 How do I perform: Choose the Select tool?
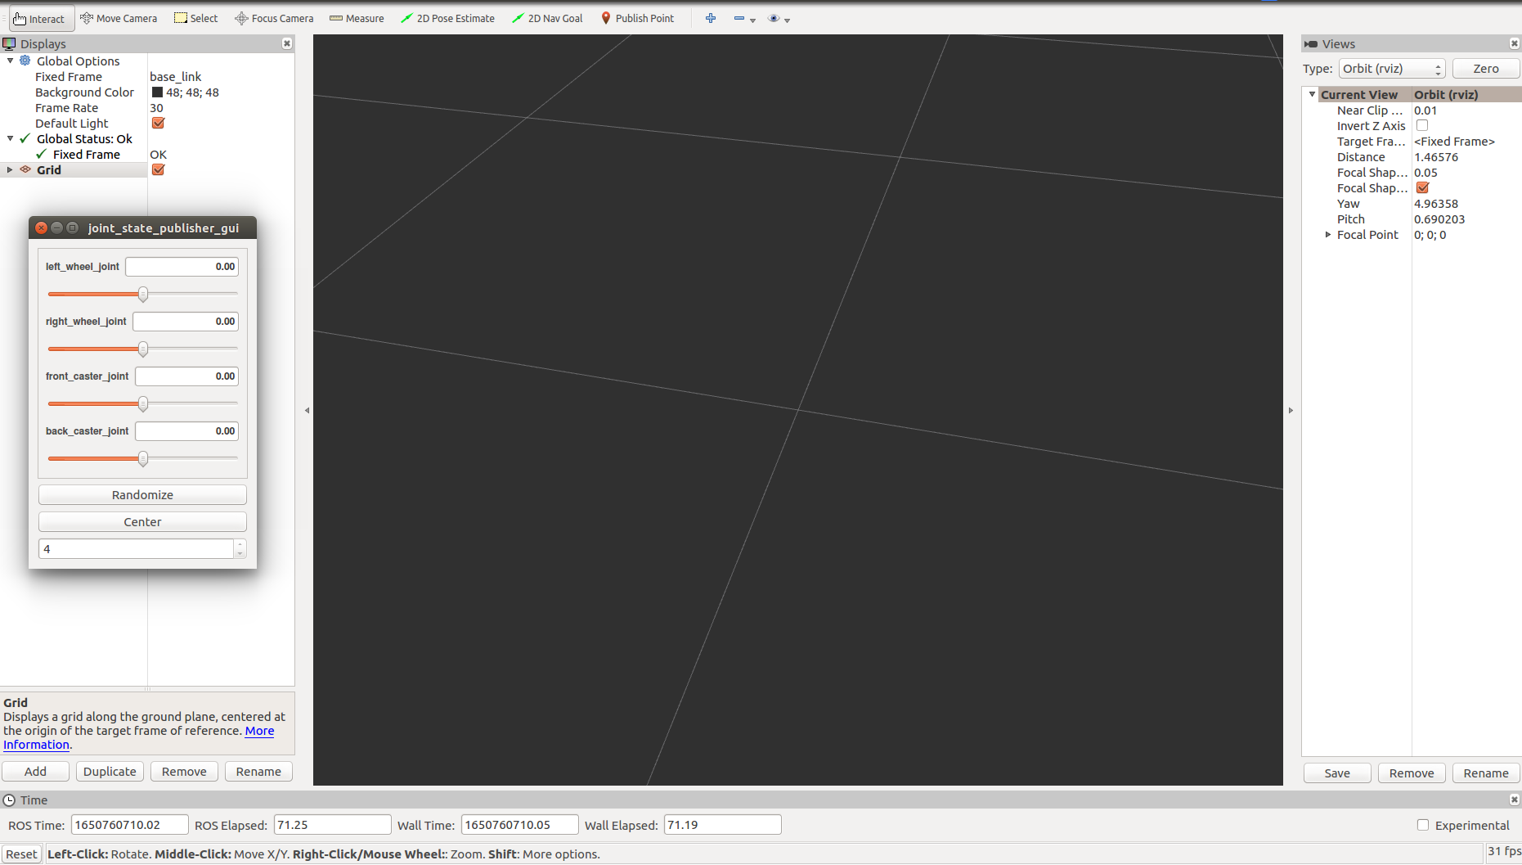[x=196, y=18]
